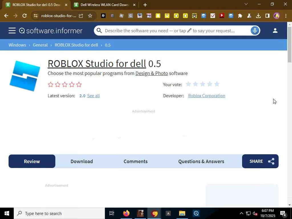Toggle the browser side panel icon
The height and width of the screenshot is (219, 292).
[x=267, y=16]
